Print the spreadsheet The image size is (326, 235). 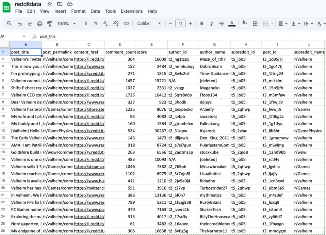pos(40,23)
